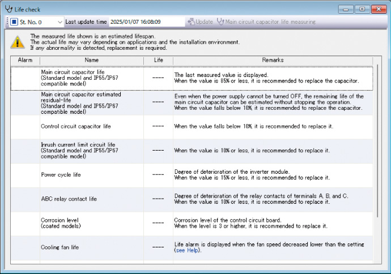Image resolution: width=391 pixels, height=274 pixels.
Task: Click the Last update time field
Action: (x=147, y=22)
